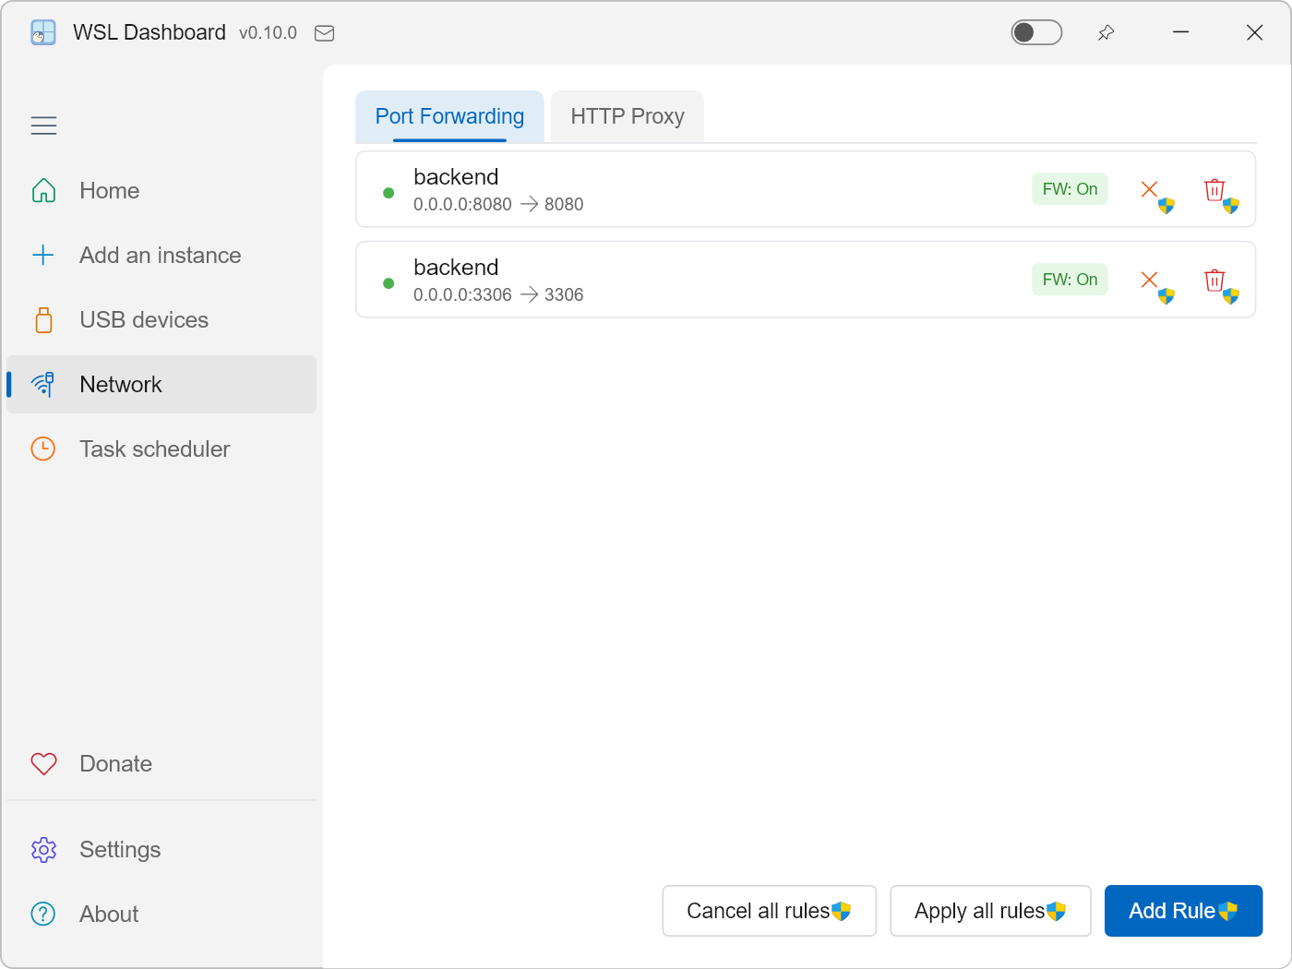Switch to the HTTP Proxy tab

(628, 116)
